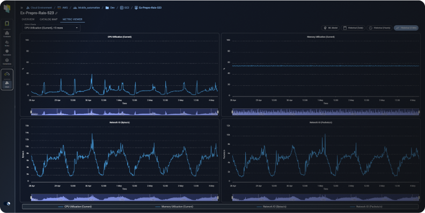Click the Ex-Prepro-Rais-523 page title
This screenshot has width=425, height=213.
click(x=37, y=13)
